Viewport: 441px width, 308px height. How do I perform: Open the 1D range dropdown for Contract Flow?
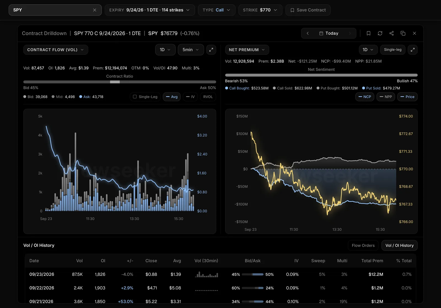165,50
